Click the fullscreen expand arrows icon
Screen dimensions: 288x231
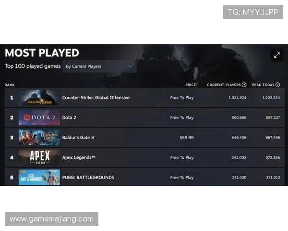(277, 55)
